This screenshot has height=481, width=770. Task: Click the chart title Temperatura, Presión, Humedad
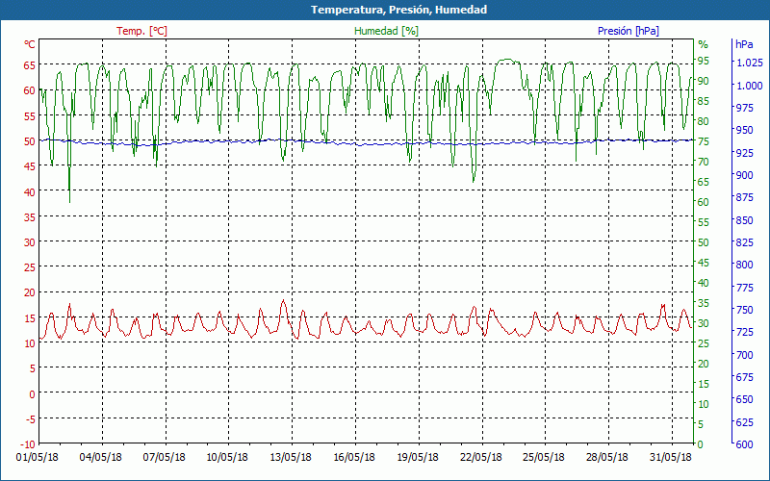pyautogui.click(x=398, y=10)
